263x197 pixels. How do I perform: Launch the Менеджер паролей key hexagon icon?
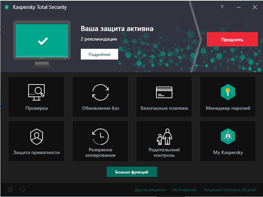click(228, 92)
